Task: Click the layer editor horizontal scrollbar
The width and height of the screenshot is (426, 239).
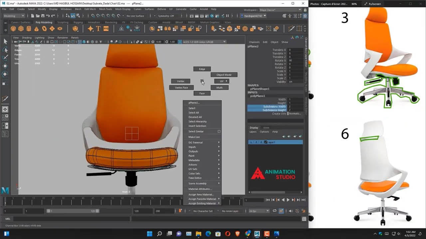Action: click(x=268, y=192)
